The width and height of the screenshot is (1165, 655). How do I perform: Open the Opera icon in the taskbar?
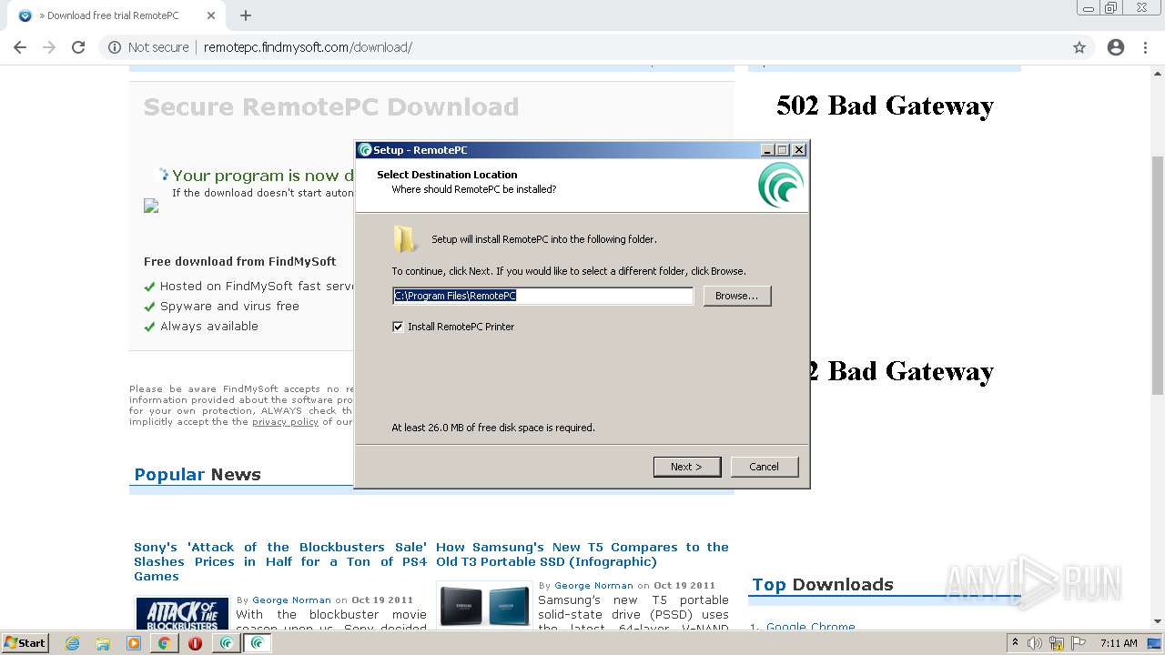click(x=195, y=643)
